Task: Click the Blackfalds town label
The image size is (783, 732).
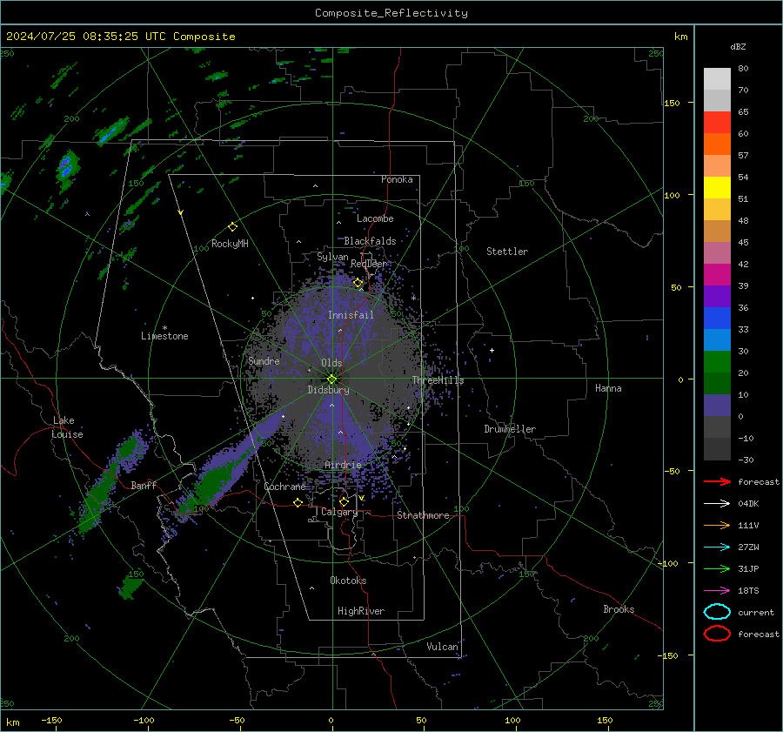Action: click(370, 241)
